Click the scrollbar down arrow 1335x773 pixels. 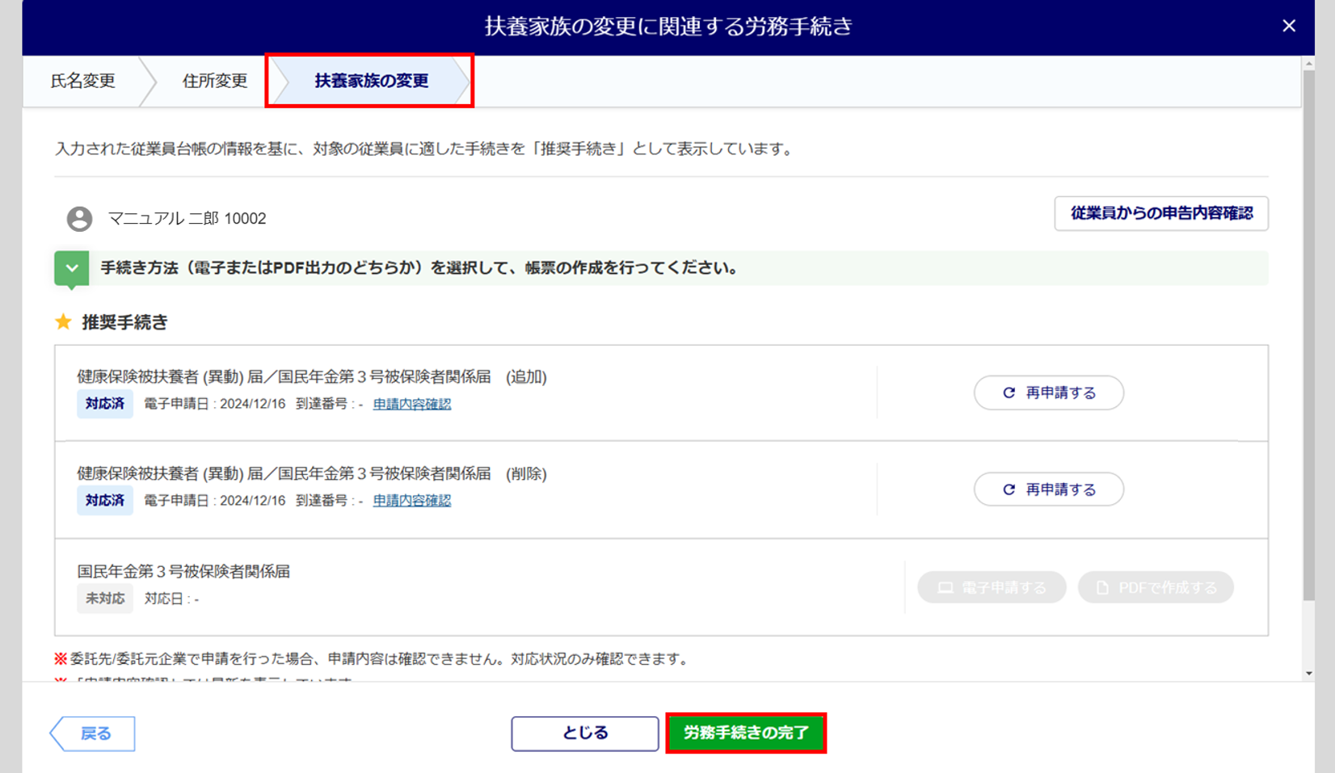click(x=1308, y=673)
